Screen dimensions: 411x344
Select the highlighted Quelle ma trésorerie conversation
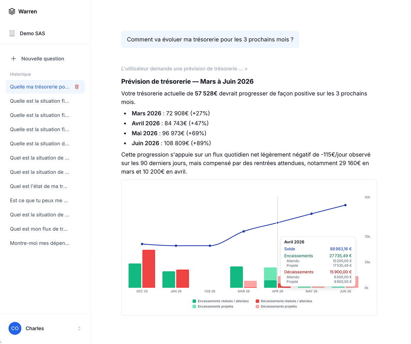tap(39, 86)
